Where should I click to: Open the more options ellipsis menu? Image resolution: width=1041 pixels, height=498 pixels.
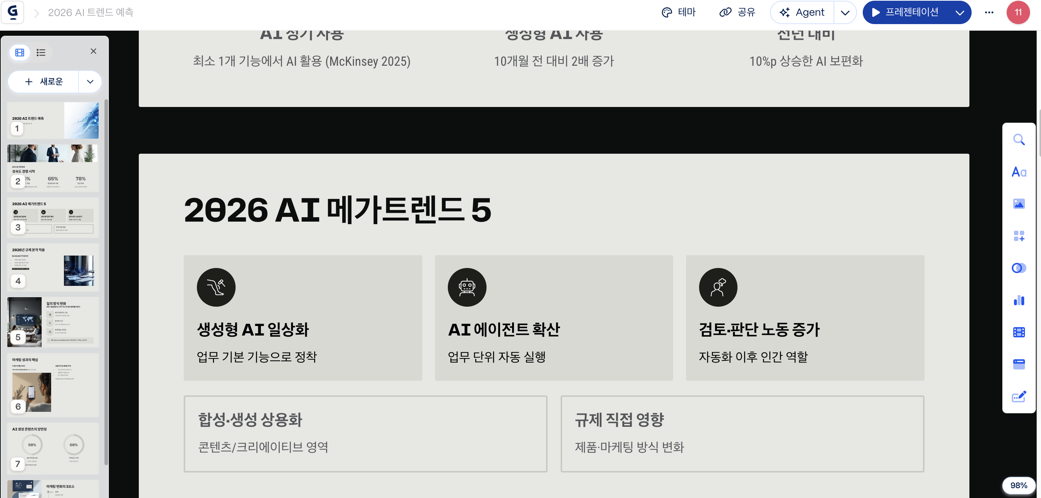[x=989, y=12]
